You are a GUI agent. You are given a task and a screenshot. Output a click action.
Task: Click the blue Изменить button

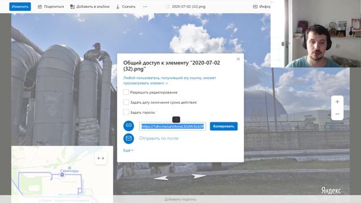[x=20, y=6]
